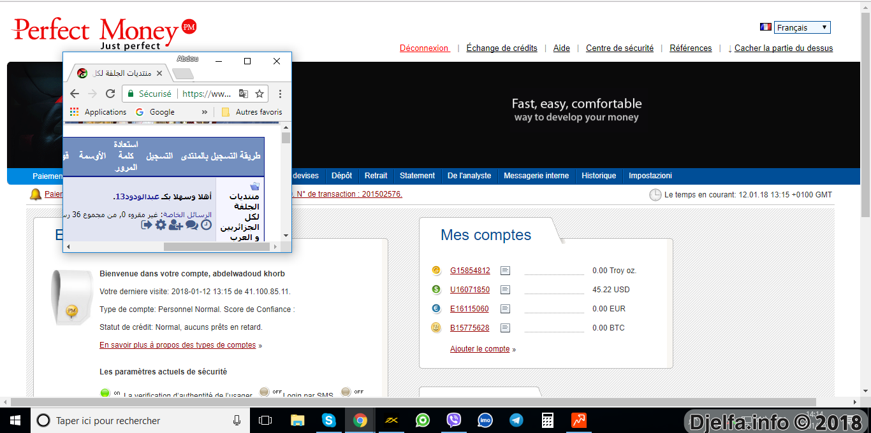The height and width of the screenshot is (433, 871).
Task: Open the Messagerie interne menu
Action: point(536,176)
